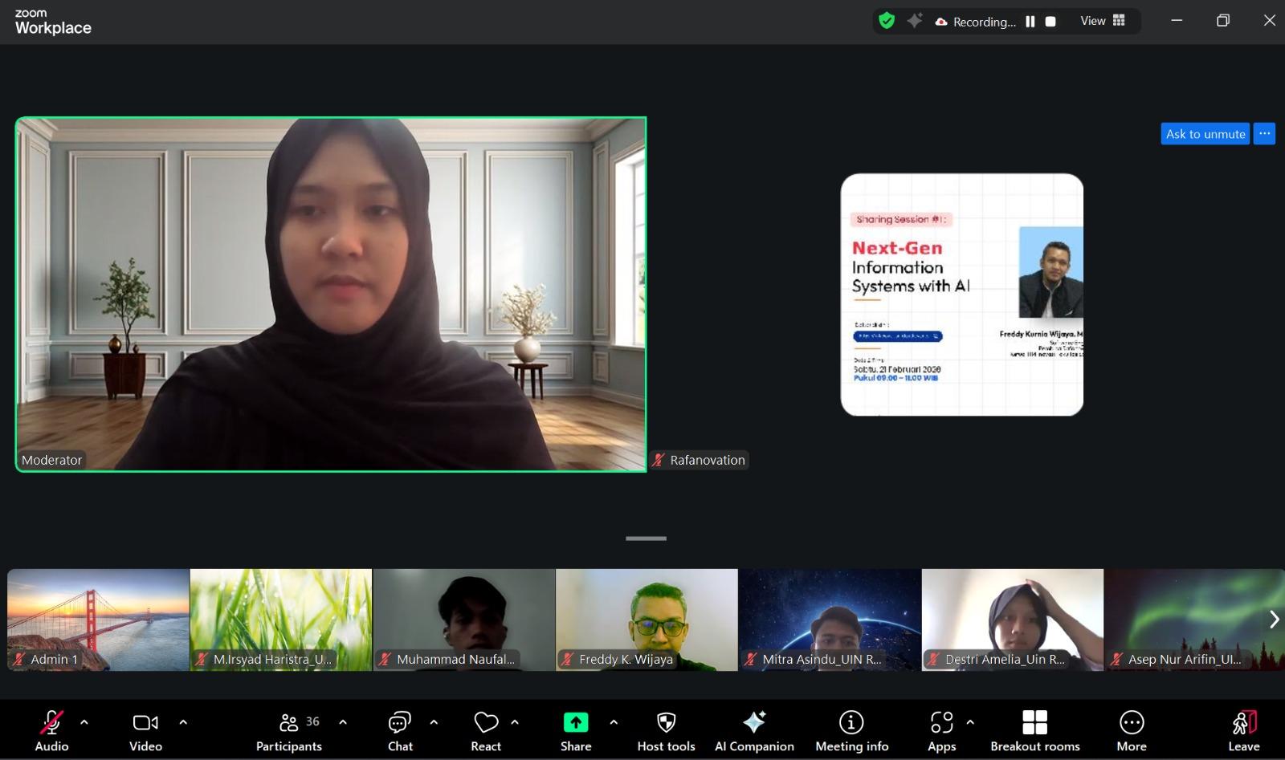Open the View layout menu
The height and width of the screenshot is (760, 1285).
1103,21
